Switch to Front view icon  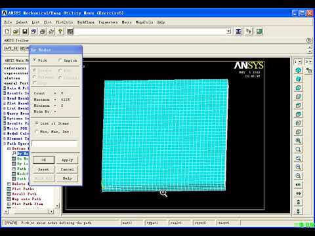(x=298, y=88)
